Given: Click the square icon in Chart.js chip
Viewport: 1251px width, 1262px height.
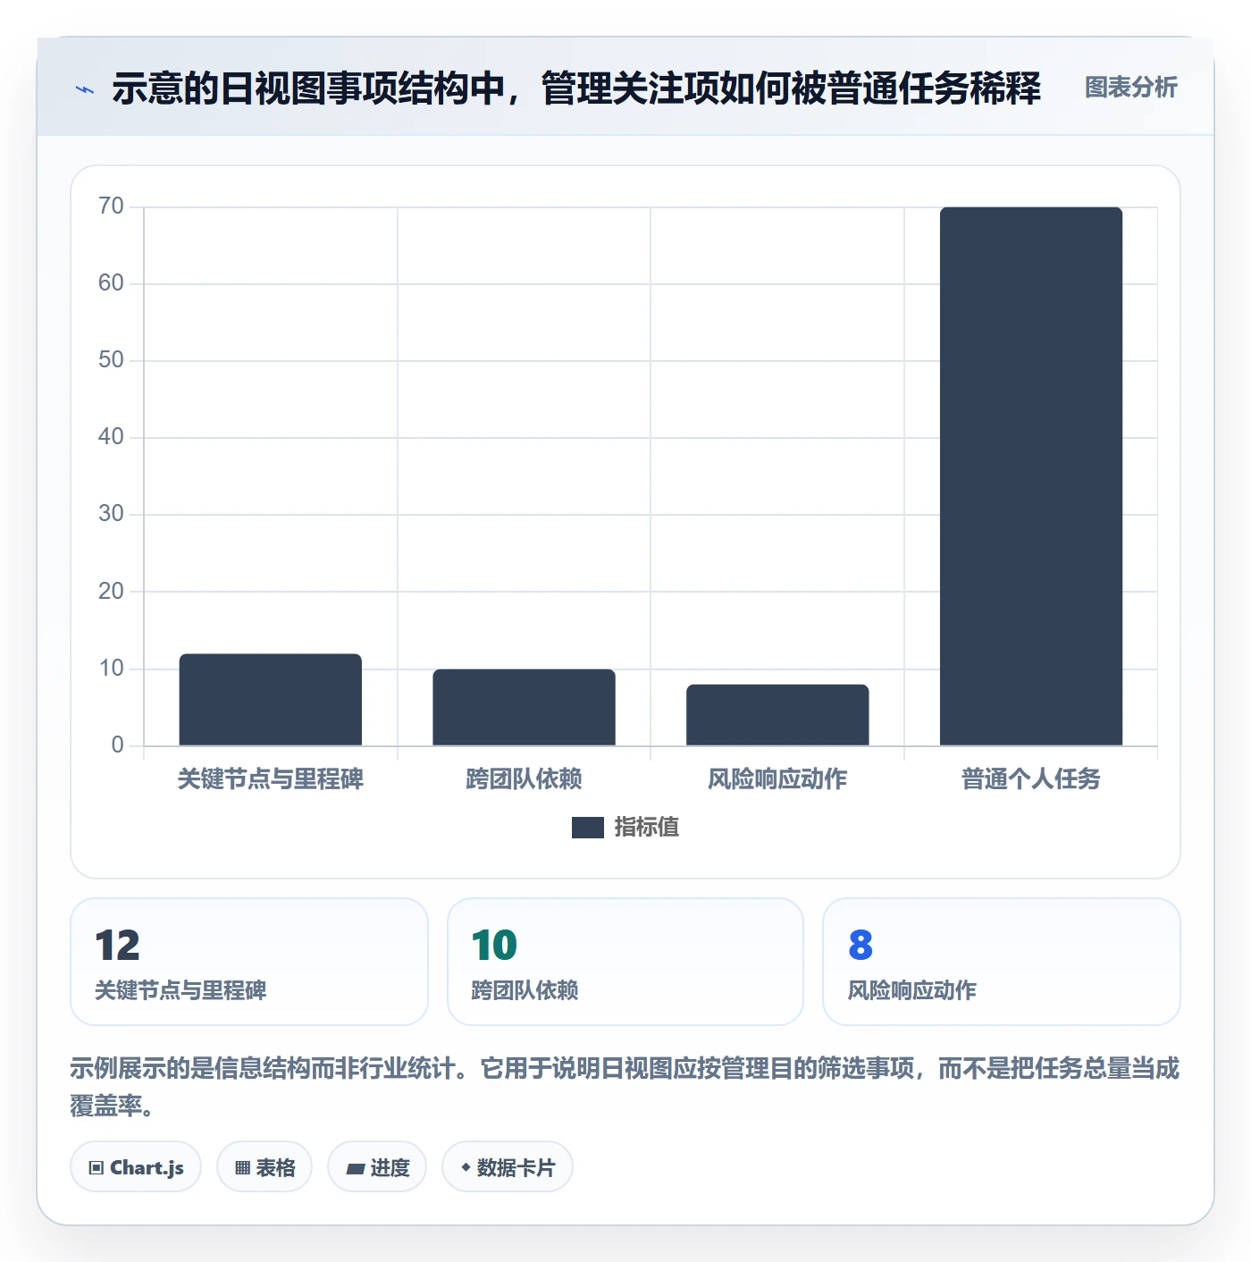Looking at the screenshot, I should click(97, 1168).
